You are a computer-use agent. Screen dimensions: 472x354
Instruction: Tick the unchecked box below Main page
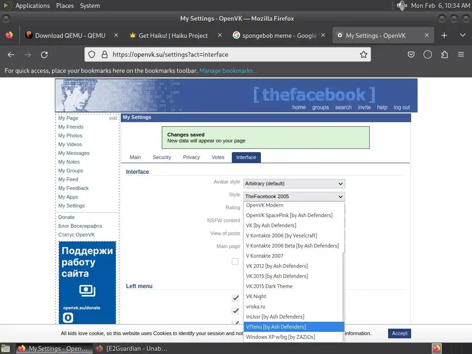pyautogui.click(x=235, y=261)
